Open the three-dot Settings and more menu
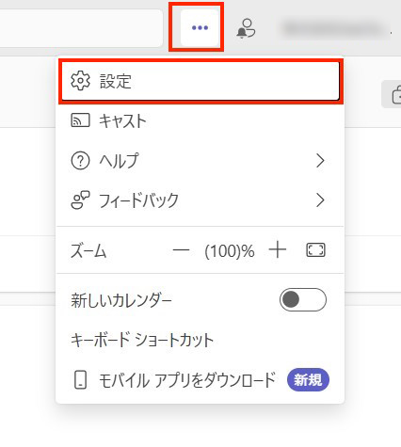Viewport: 401px width, 447px height. click(x=200, y=27)
